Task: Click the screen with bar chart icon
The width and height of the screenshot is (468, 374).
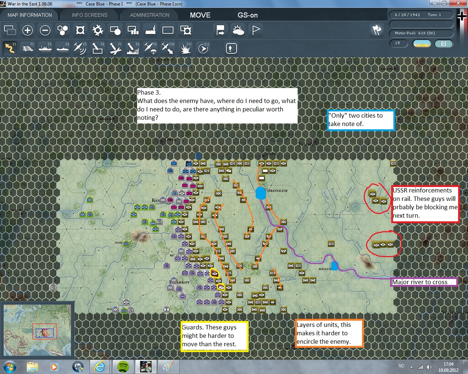Action: click(133, 30)
